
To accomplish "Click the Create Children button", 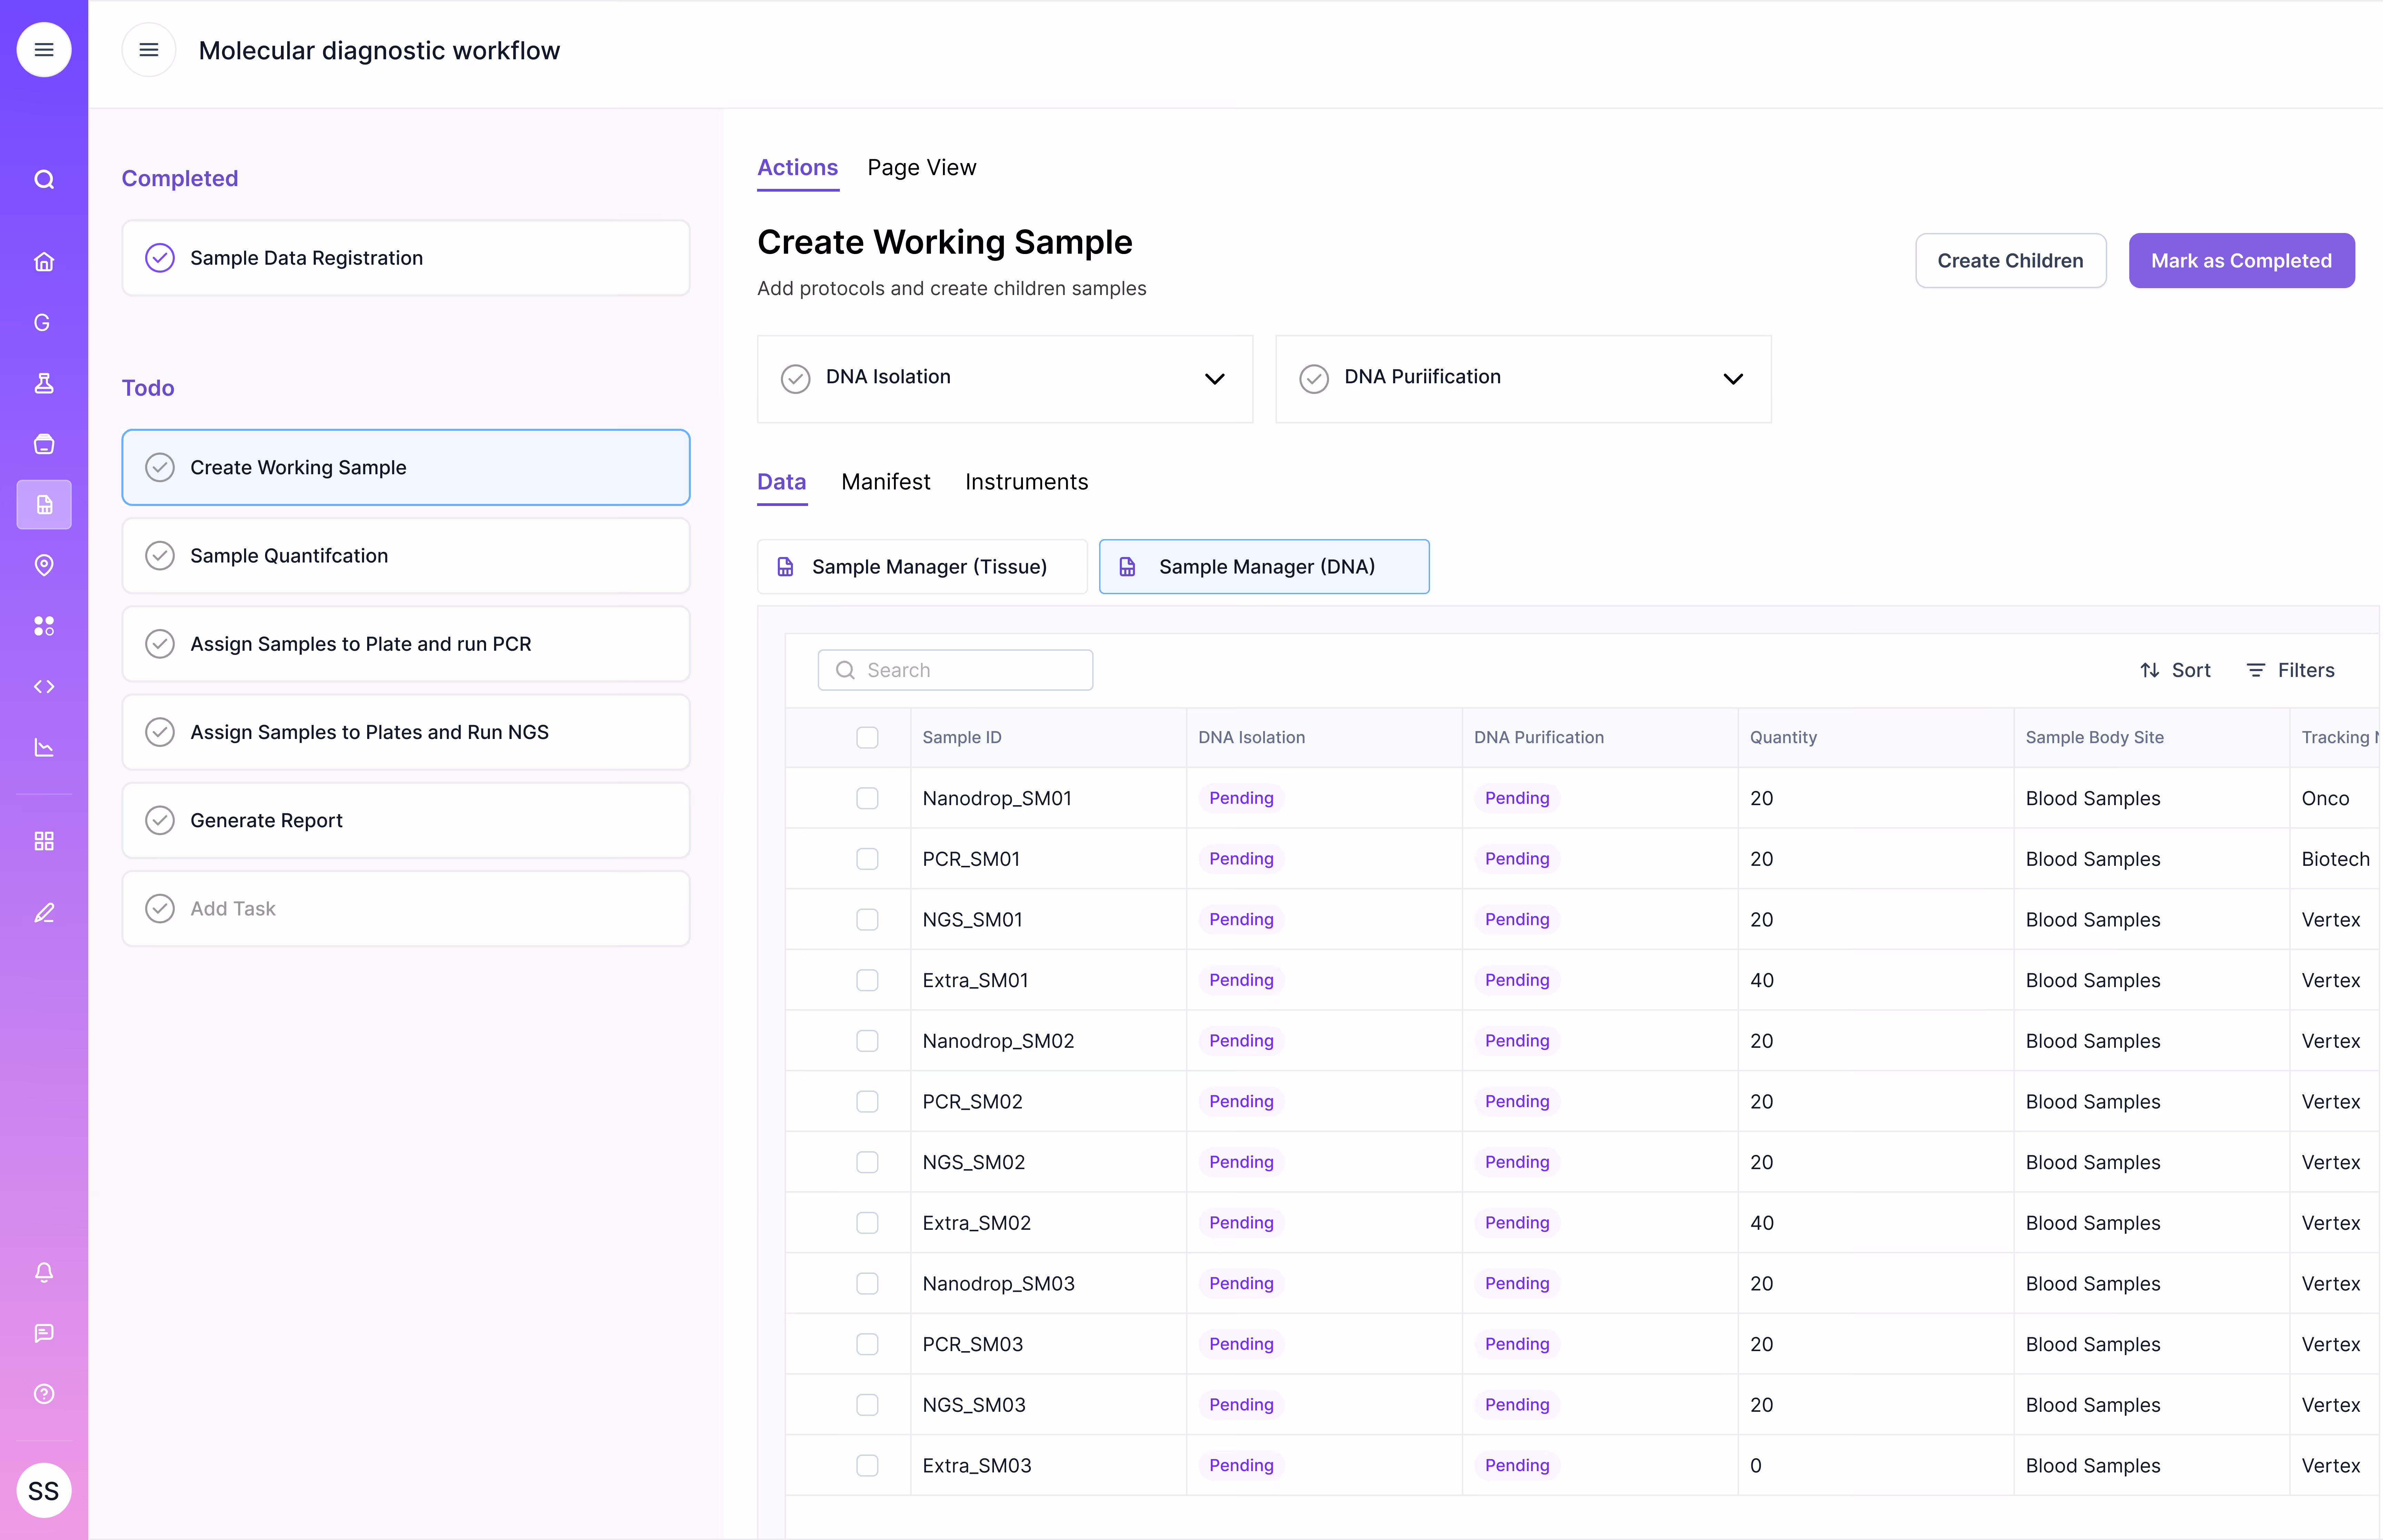I will click(x=2011, y=260).
